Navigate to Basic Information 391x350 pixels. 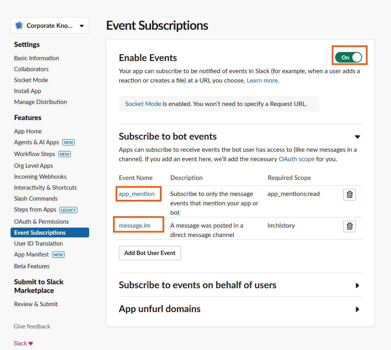coord(37,58)
